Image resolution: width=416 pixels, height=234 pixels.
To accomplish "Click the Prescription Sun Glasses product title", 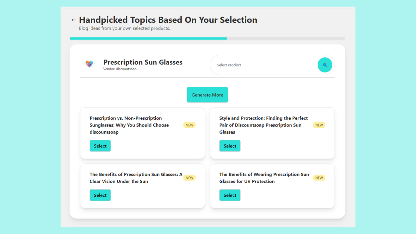I will click(143, 62).
